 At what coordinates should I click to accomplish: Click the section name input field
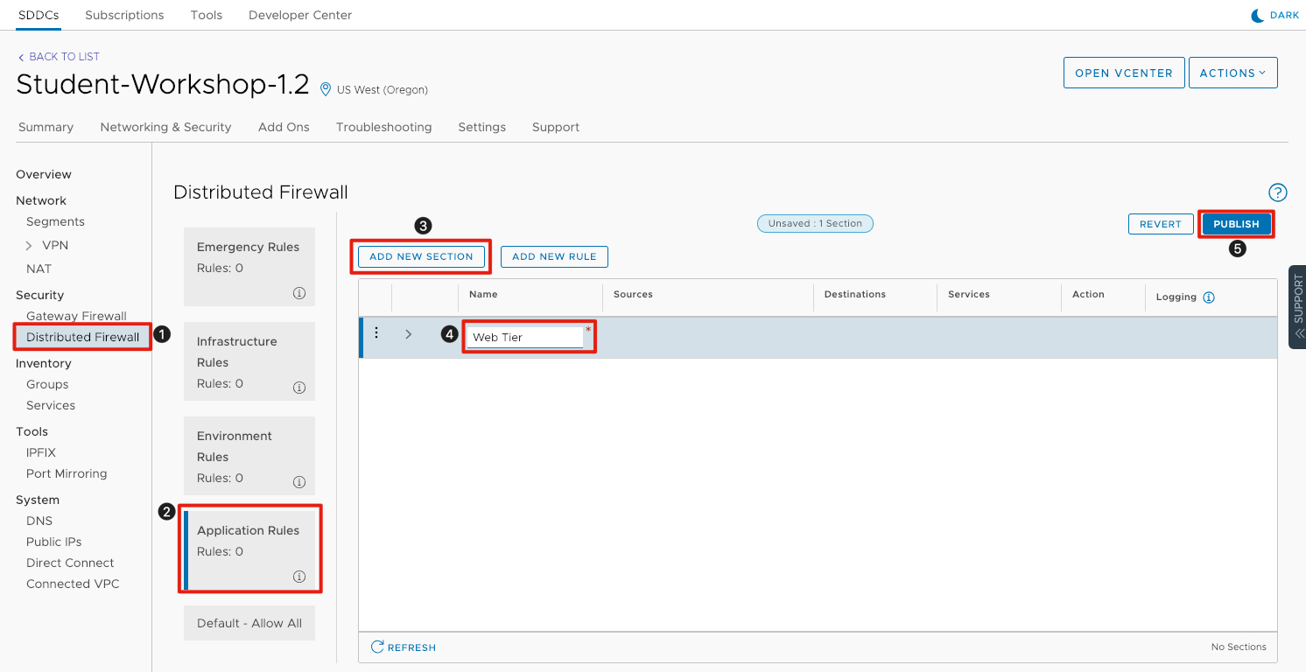[525, 338]
